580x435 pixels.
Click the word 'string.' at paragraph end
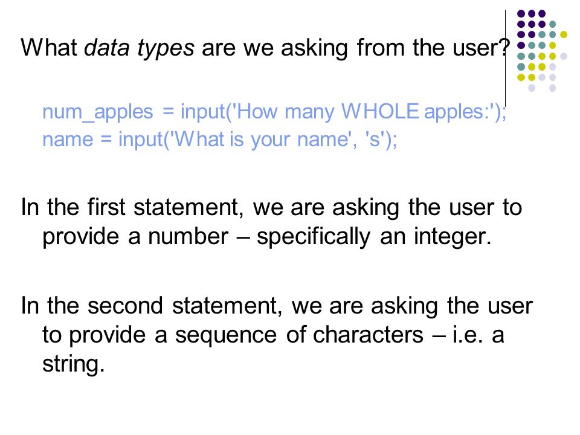click(74, 364)
